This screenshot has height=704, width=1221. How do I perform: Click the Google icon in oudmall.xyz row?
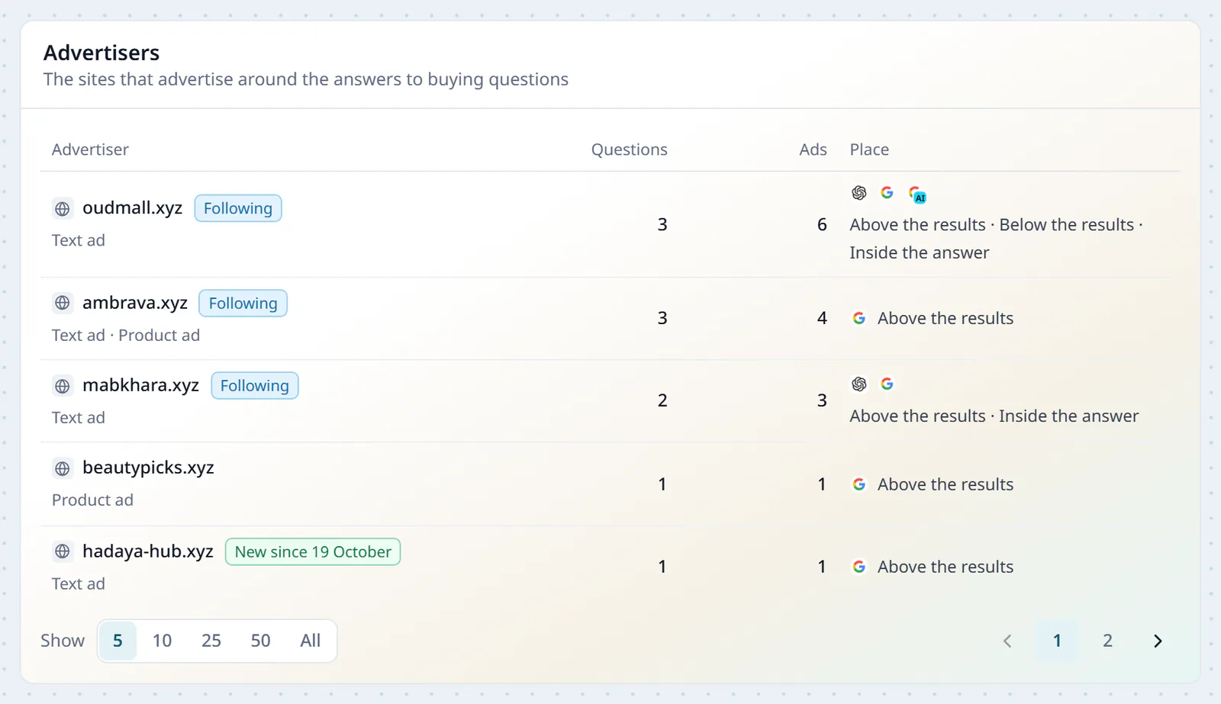(887, 193)
